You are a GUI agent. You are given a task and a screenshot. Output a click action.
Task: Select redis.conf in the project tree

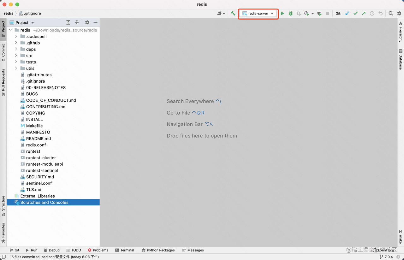(36, 145)
